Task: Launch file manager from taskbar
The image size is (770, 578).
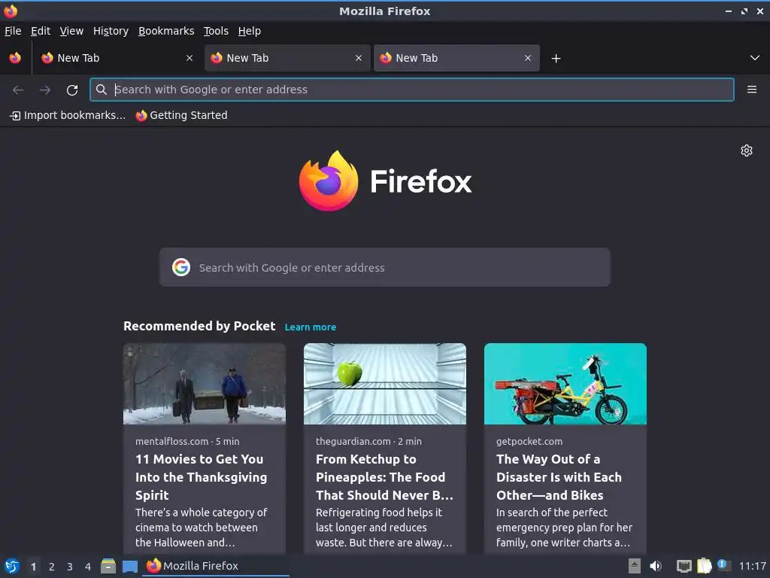Action: 108,566
